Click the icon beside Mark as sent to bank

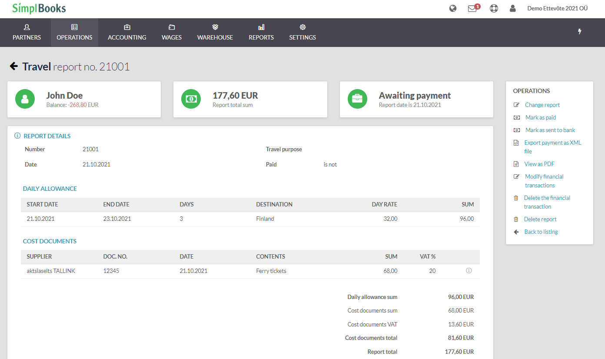516,130
